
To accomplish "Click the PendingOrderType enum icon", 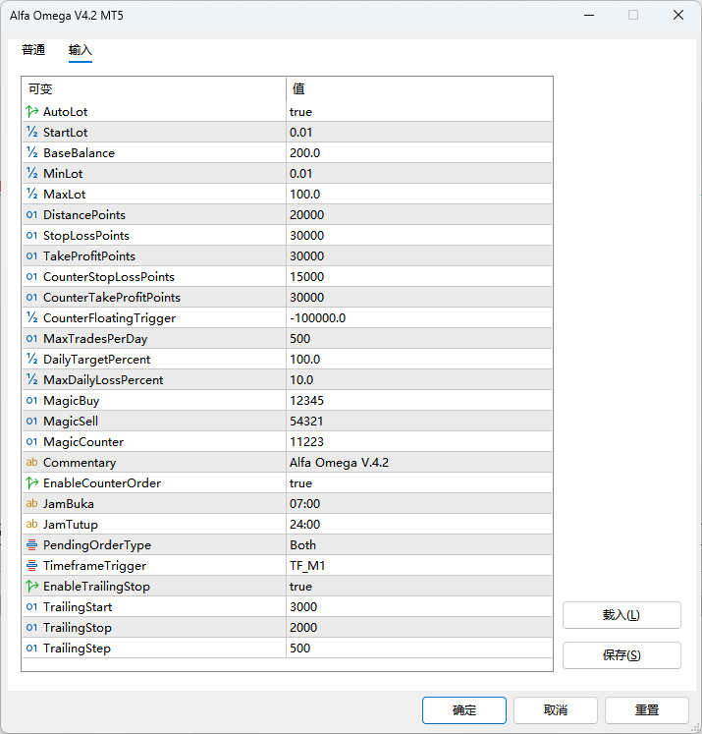I will click(32, 545).
